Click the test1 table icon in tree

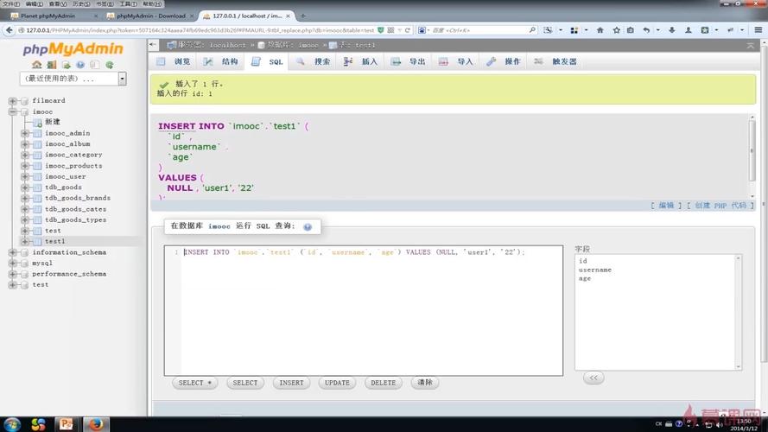pyautogui.click(x=37, y=241)
